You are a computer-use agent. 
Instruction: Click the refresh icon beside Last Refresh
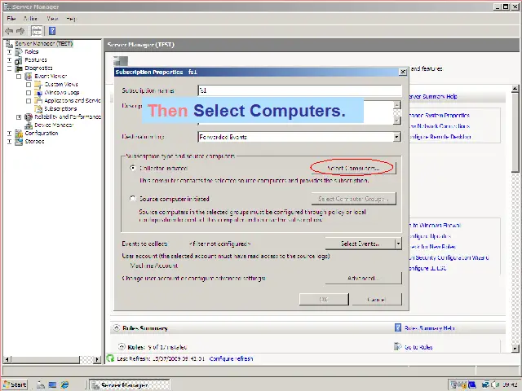click(x=110, y=358)
